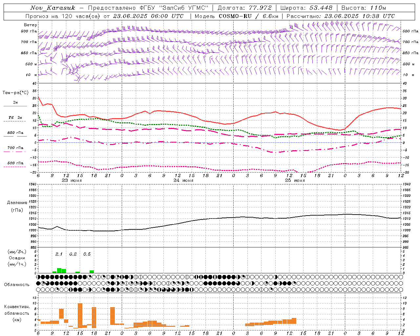Click the tallest green precipitation bar

coord(59,270)
